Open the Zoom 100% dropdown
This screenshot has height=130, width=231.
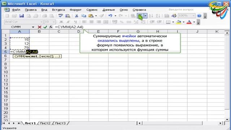193,16
